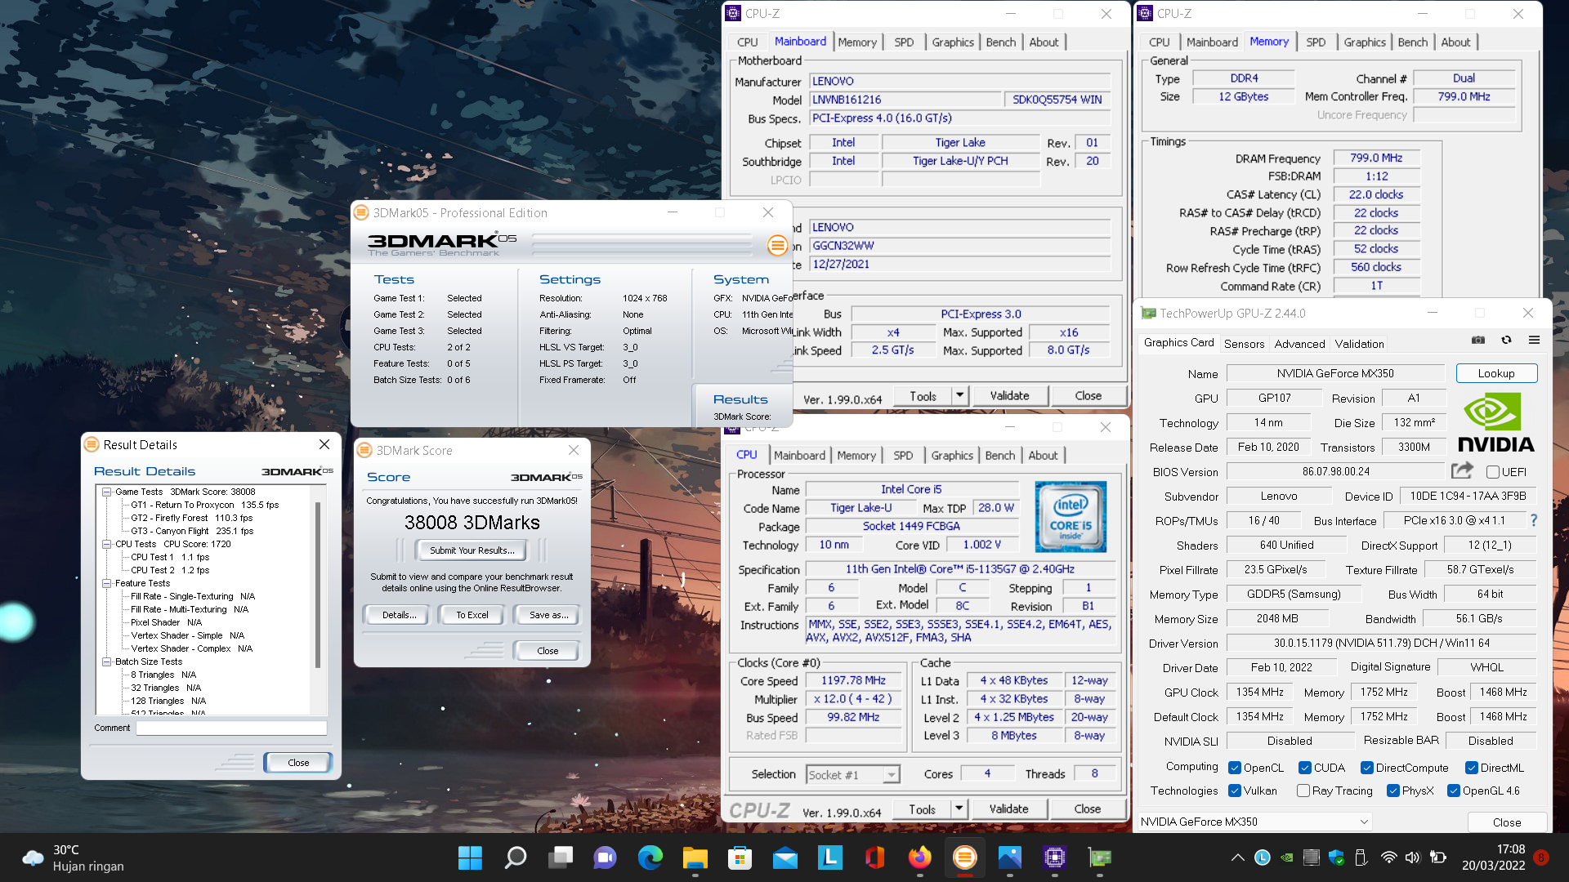Toggle OpenCL checkbox in GPU-Z
The image size is (1569, 882).
(x=1235, y=768)
